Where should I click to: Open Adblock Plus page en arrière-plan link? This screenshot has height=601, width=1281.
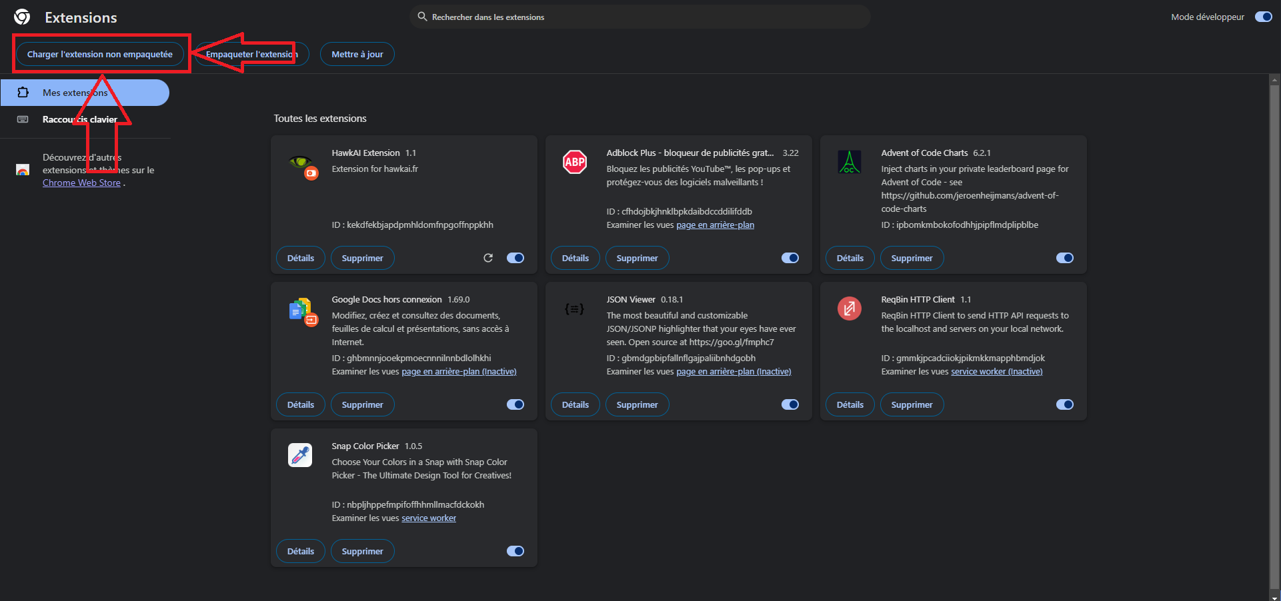click(716, 225)
